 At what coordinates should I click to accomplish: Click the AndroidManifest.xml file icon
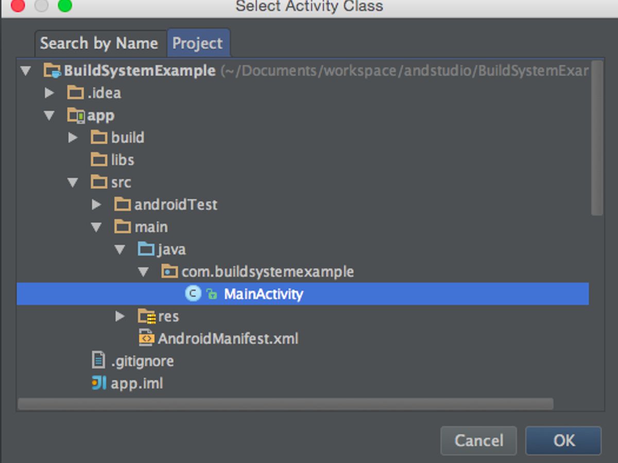(147, 339)
